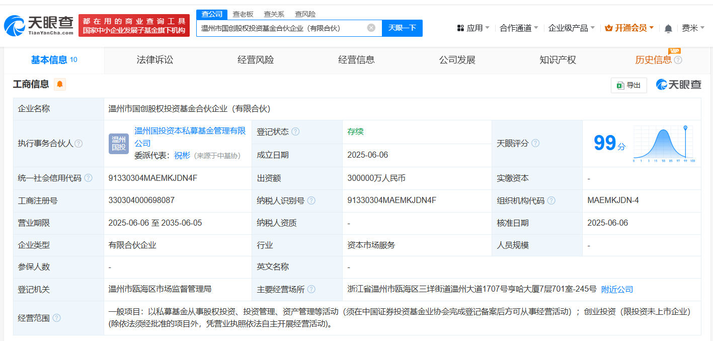The height and width of the screenshot is (341, 713).
Task: Click help icon next to 执行事务合伙人
Action: (x=78, y=144)
